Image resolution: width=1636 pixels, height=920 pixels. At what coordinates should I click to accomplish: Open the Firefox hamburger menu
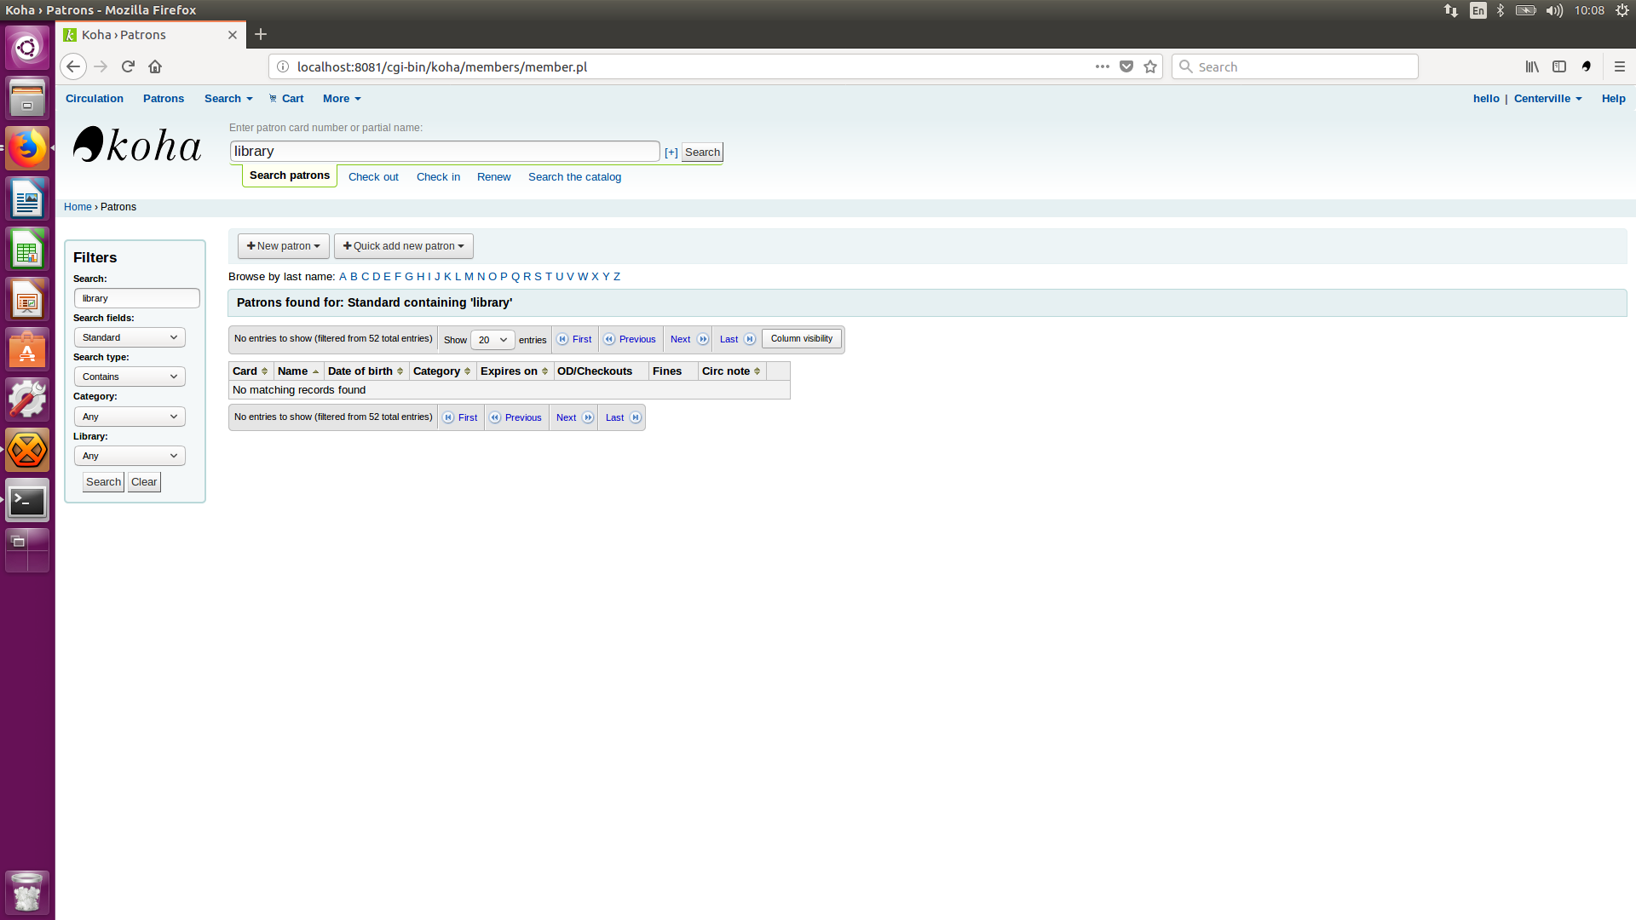point(1619,66)
